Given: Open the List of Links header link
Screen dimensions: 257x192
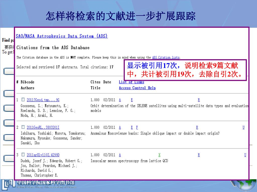Looking at the screenshot, I should coord(132,82).
